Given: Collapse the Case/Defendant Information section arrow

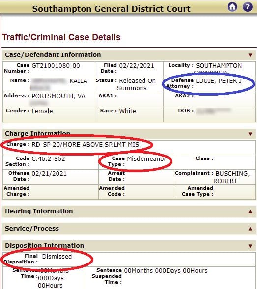Looking at the screenshot, I should pyautogui.click(x=250, y=55).
